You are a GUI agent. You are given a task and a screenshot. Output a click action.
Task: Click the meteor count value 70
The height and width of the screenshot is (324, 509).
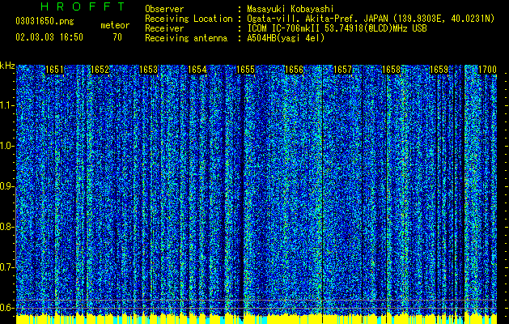click(117, 37)
